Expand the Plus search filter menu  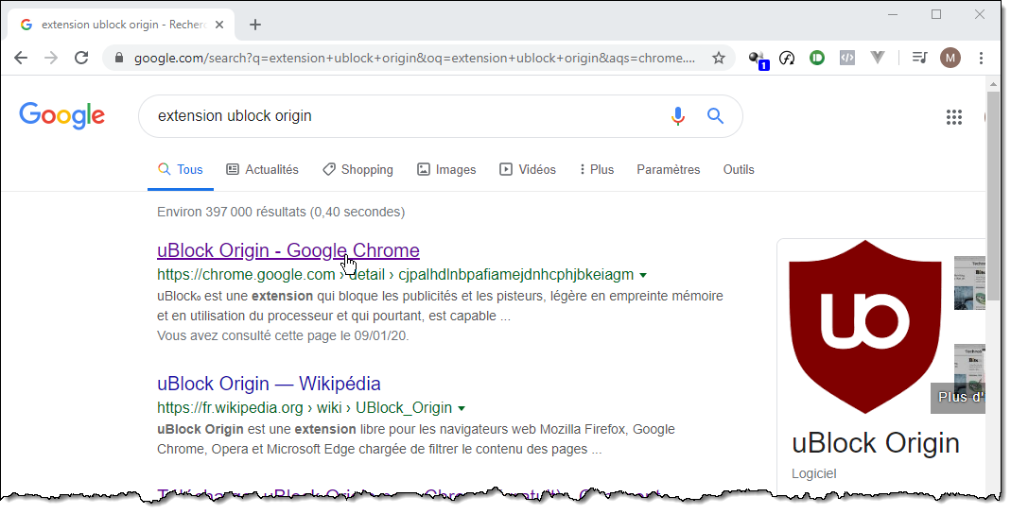tap(597, 170)
